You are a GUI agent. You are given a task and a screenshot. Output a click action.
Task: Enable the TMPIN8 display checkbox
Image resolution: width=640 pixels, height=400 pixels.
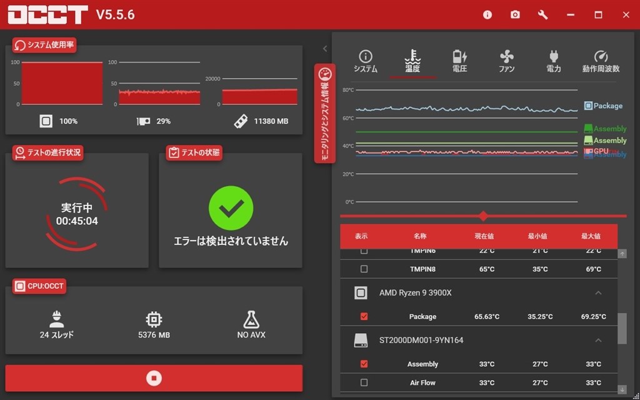pos(364,269)
